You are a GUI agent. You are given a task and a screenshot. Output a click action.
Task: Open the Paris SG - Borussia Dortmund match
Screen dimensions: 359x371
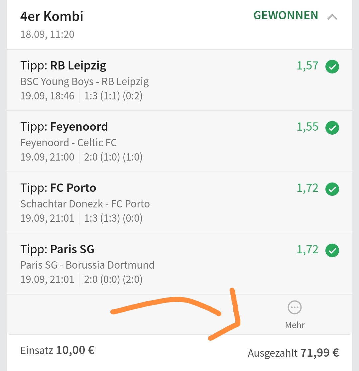[x=87, y=265]
